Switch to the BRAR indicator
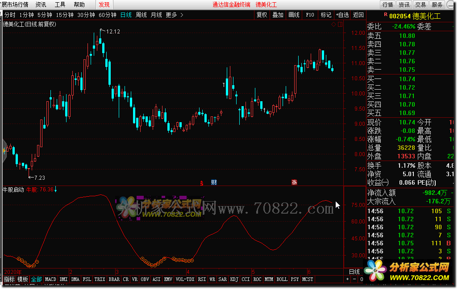458x289 pixels. coord(114,279)
